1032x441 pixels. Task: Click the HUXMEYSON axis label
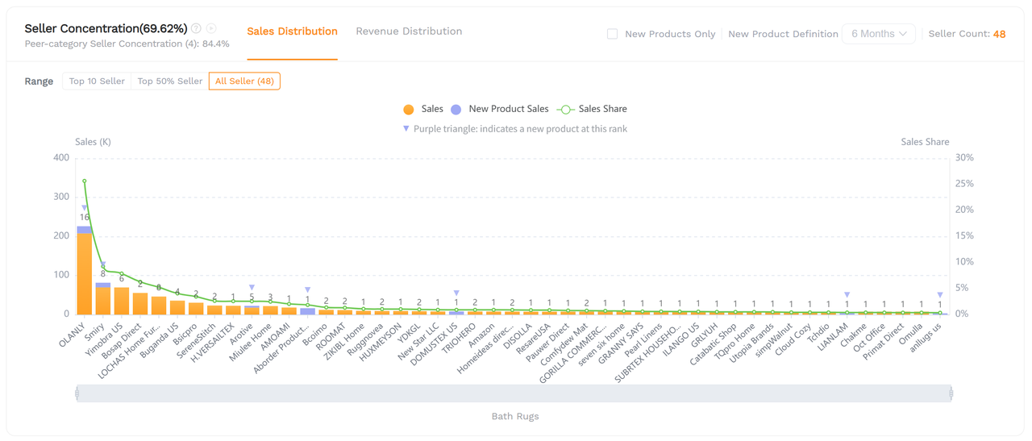pos(381,342)
